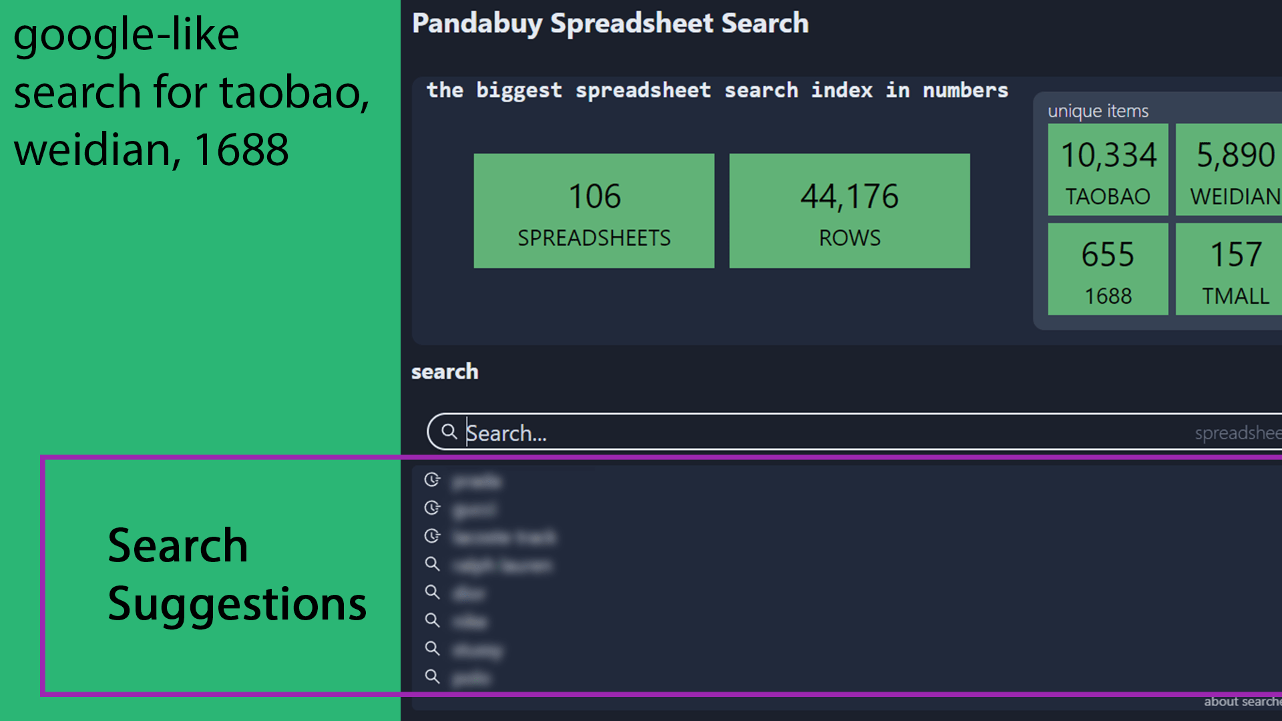
Task: Click the magnifier icon beside the last suggestion
Action: click(x=433, y=677)
